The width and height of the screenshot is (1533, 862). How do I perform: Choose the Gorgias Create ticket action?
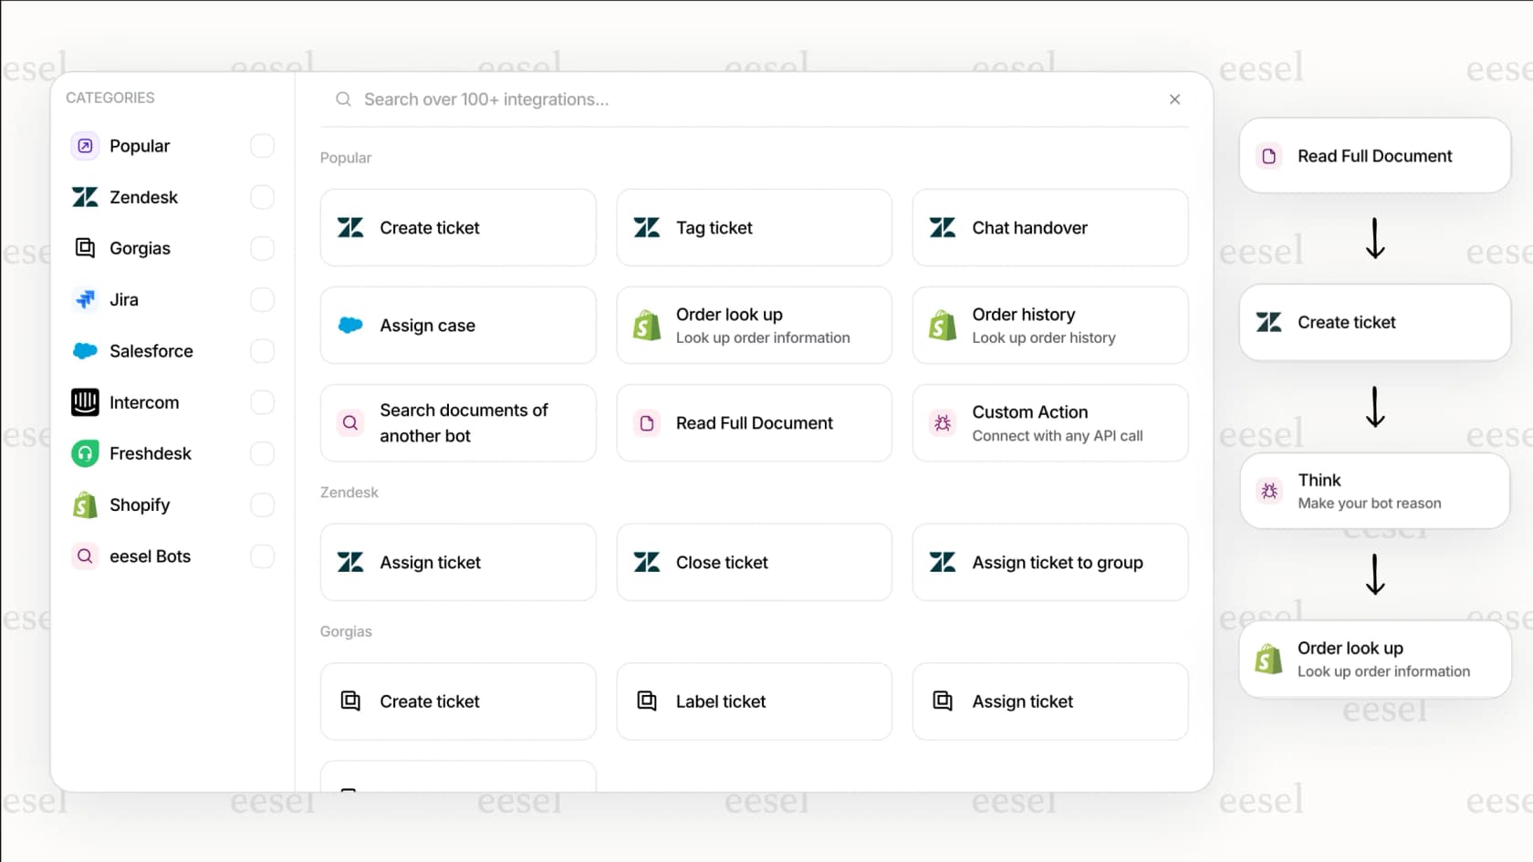coord(458,701)
